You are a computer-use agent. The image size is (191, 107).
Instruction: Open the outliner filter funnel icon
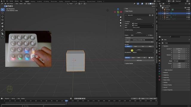point(186,4)
